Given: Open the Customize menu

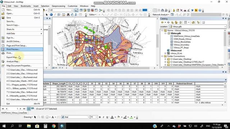Looking at the screenshot, I should [73, 6].
